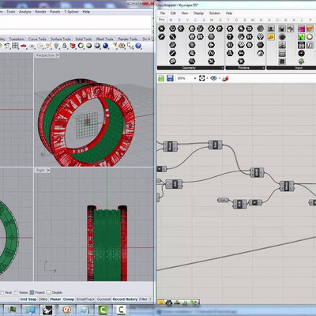Click the four-viewport grid layout icon
Image resolution: width=316 pixels, height=316 pixels.
point(15,46)
